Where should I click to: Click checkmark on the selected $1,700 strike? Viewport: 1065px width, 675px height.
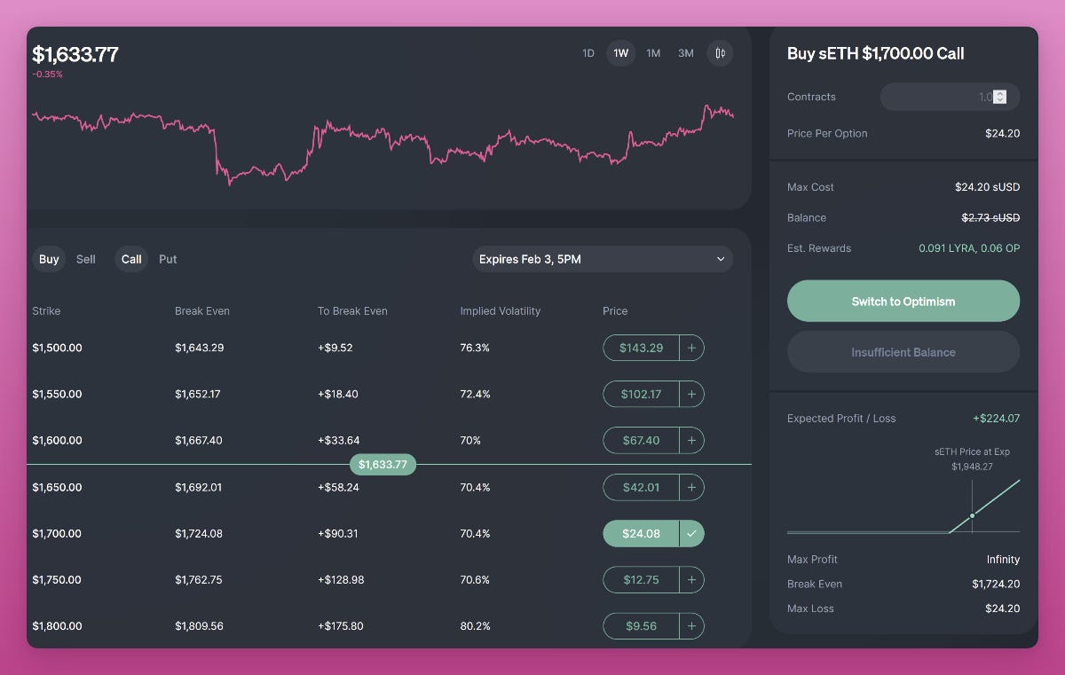tap(691, 533)
